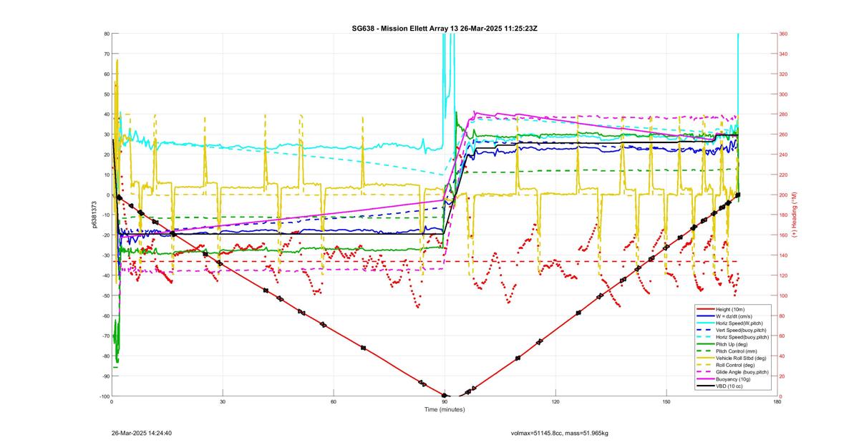
Task: Click the left y-axis tick label '-100'
Action: point(104,396)
